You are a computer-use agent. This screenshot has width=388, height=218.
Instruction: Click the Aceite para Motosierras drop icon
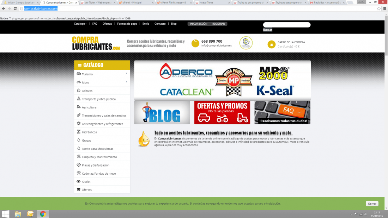click(79, 148)
